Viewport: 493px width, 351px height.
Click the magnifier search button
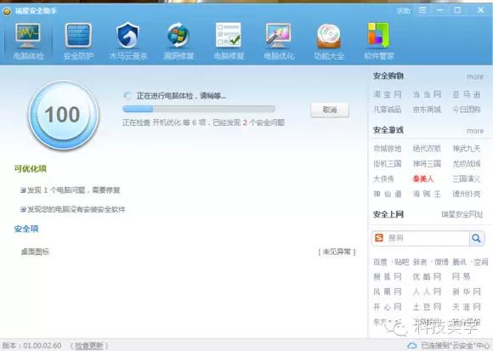tap(476, 238)
